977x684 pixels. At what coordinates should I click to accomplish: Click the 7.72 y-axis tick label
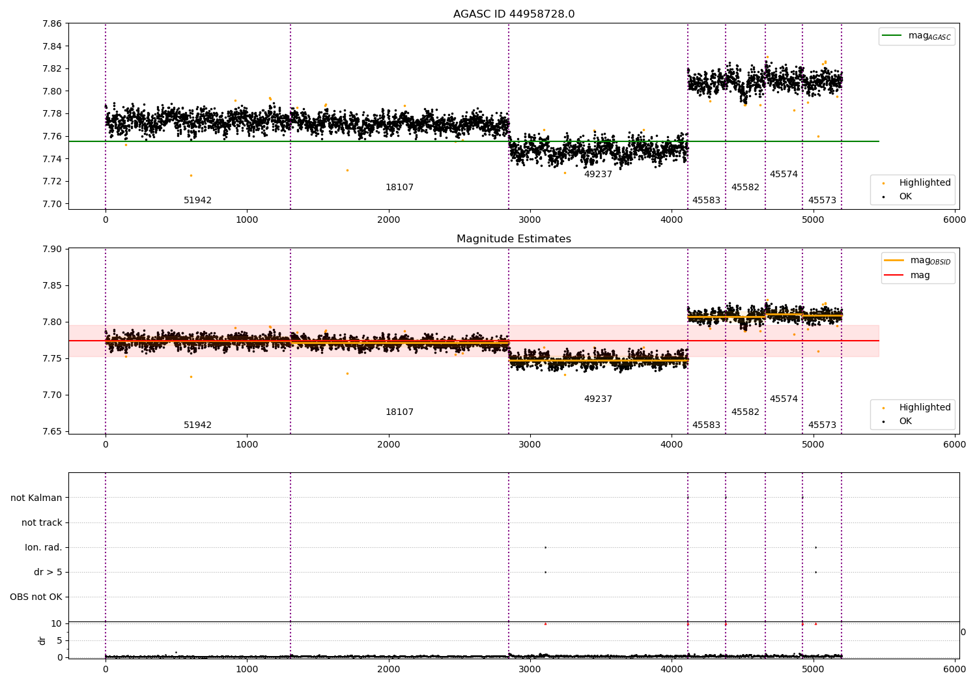click(51, 181)
